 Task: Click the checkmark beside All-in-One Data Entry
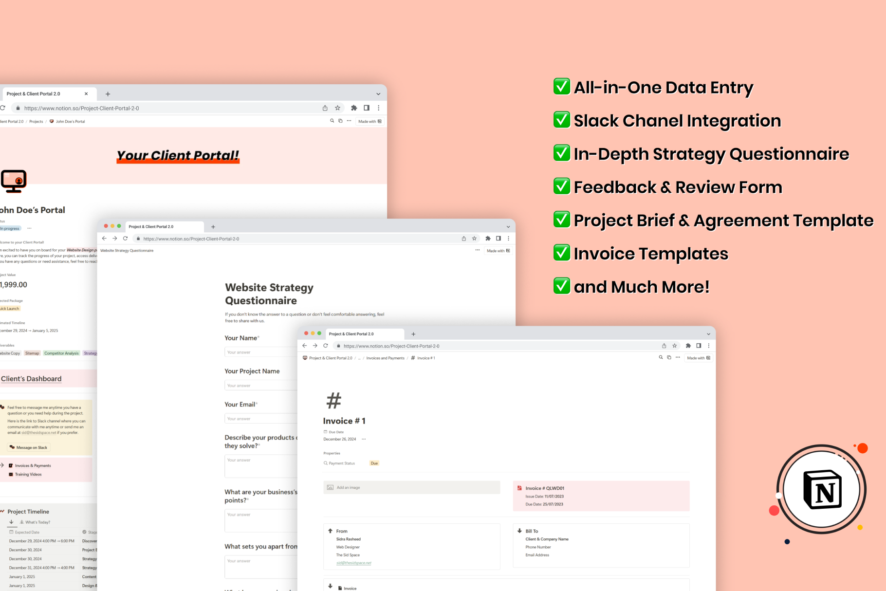coord(562,87)
